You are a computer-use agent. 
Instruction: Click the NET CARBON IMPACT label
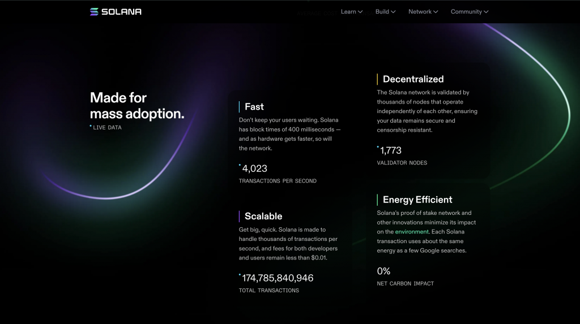(406, 284)
